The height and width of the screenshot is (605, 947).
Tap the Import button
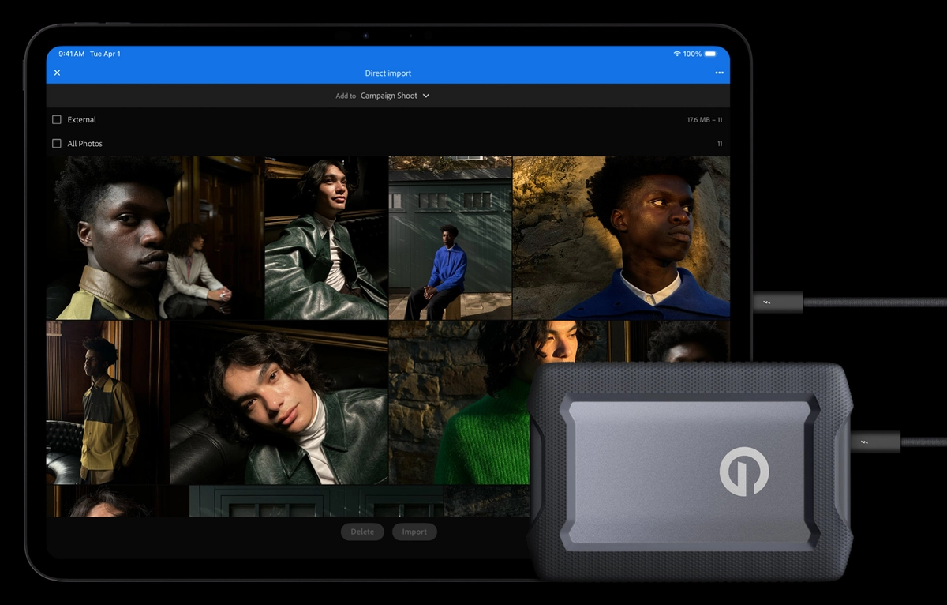point(414,532)
